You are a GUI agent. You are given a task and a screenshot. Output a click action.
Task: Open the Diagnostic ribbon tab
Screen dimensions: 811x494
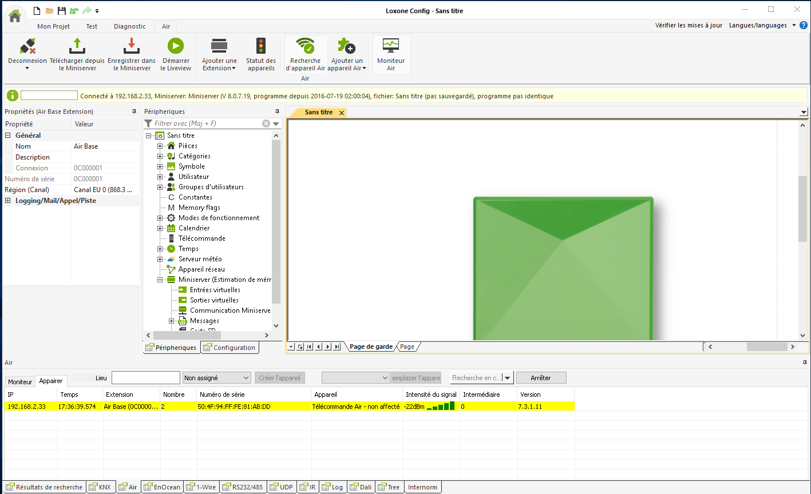click(x=130, y=26)
